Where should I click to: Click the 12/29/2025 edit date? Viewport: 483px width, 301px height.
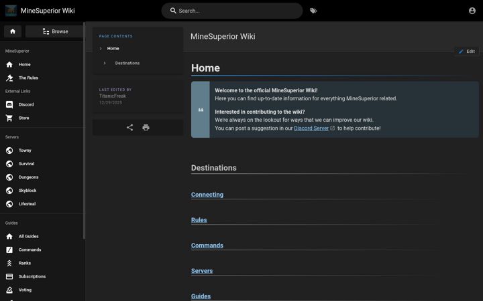[111, 103]
